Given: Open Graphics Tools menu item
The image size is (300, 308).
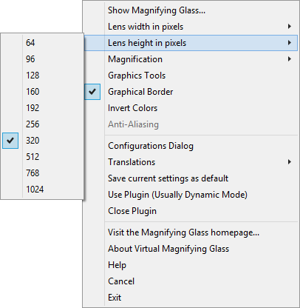Looking at the screenshot, I should tap(191, 76).
